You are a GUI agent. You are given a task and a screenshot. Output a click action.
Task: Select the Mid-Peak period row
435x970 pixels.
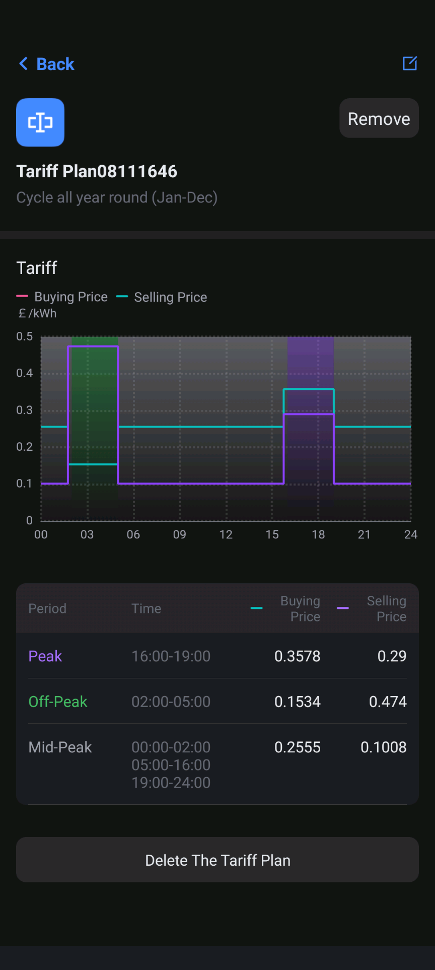(217, 765)
